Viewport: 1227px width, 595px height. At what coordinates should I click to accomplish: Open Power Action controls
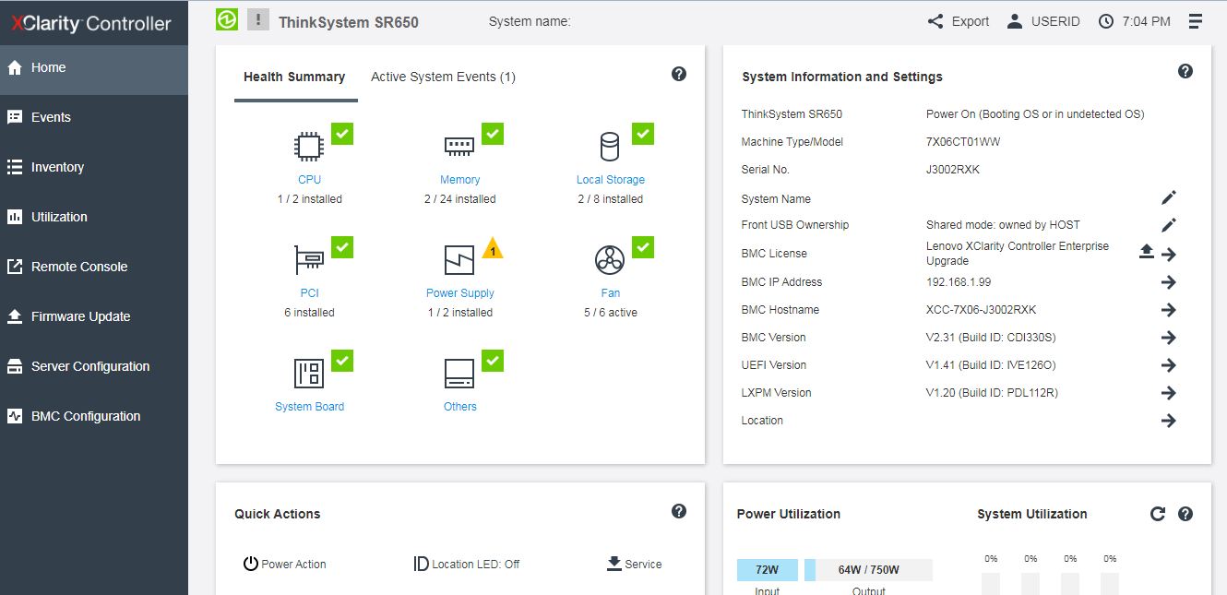(284, 564)
